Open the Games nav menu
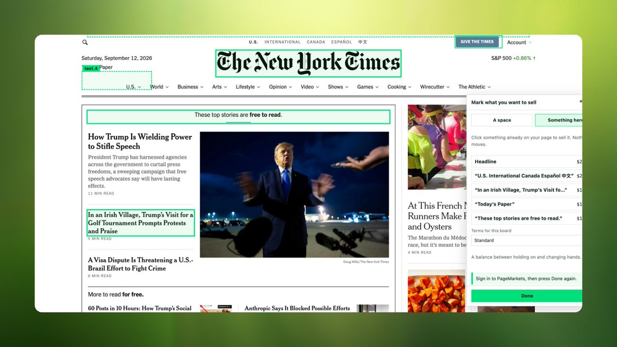Image resolution: width=617 pixels, height=347 pixels. 368,87
